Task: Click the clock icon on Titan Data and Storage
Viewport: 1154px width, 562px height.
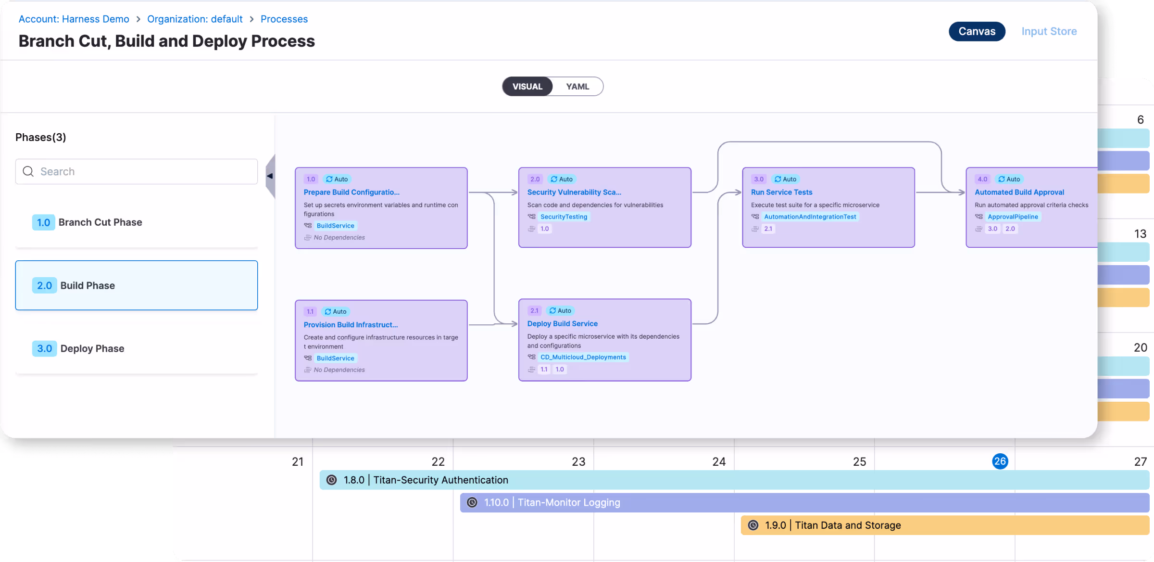Action: point(753,525)
